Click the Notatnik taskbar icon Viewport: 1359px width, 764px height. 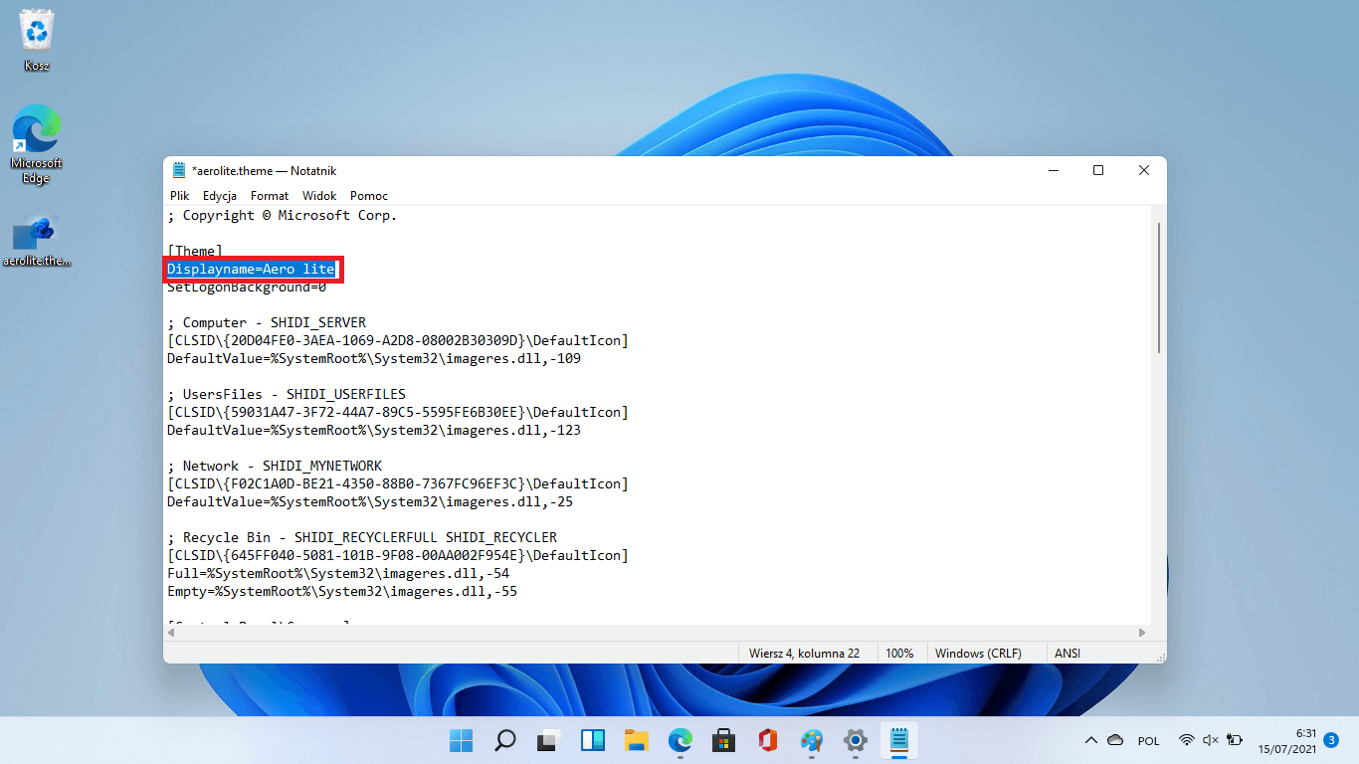(899, 740)
